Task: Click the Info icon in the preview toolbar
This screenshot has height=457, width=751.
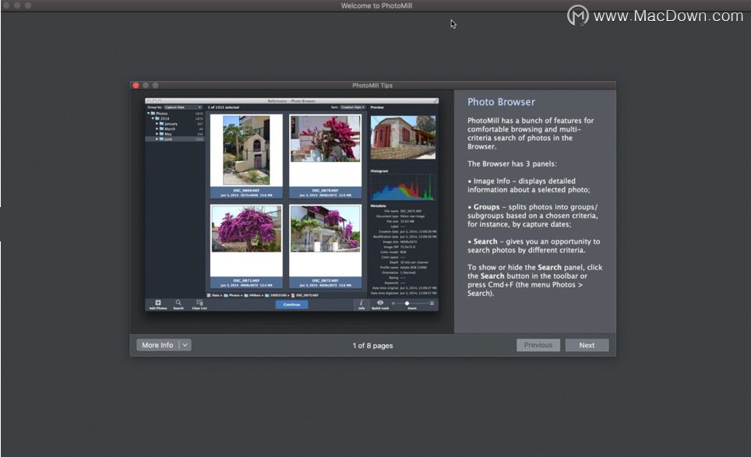Action: (x=361, y=304)
